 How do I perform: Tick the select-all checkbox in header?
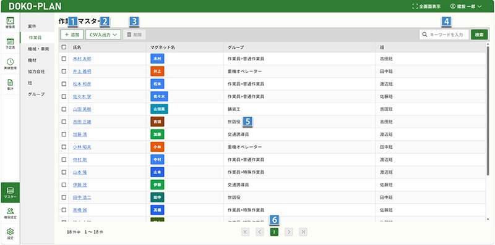(64, 48)
